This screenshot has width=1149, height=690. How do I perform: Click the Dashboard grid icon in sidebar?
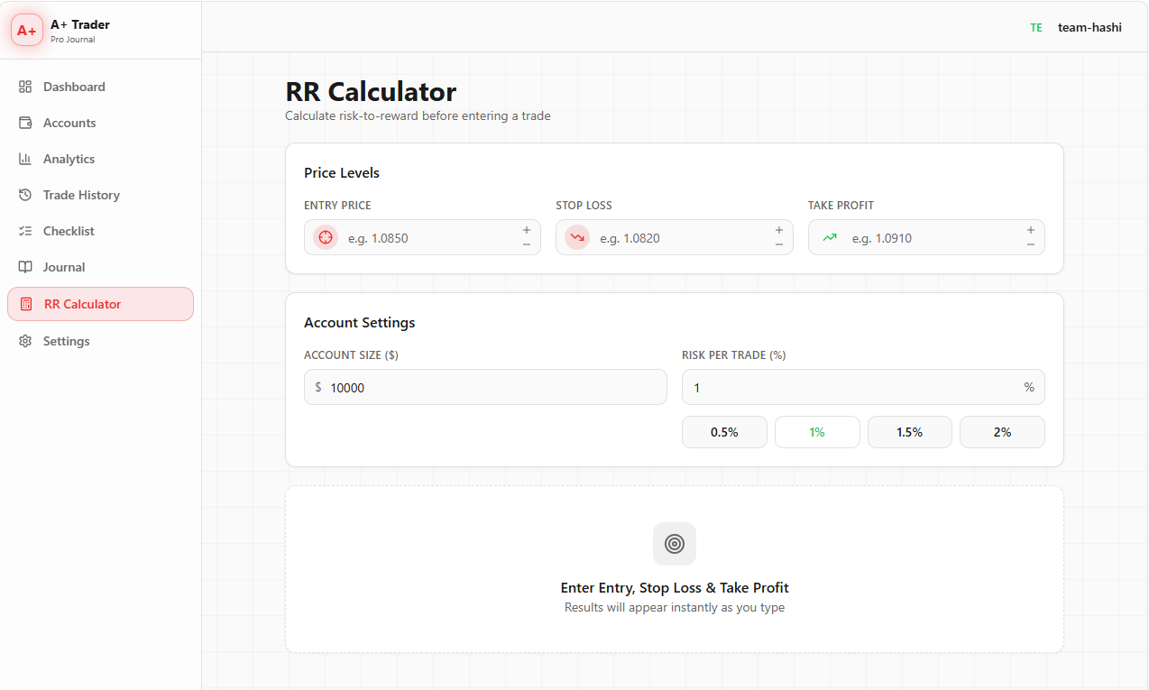click(25, 87)
